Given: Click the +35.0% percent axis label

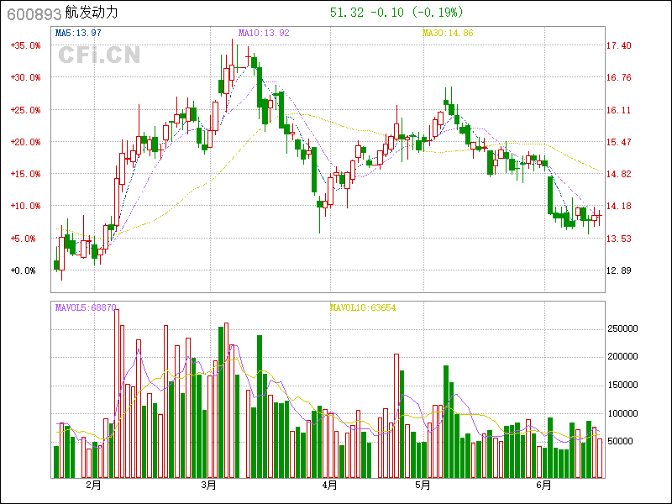Looking at the screenshot, I should [25, 45].
